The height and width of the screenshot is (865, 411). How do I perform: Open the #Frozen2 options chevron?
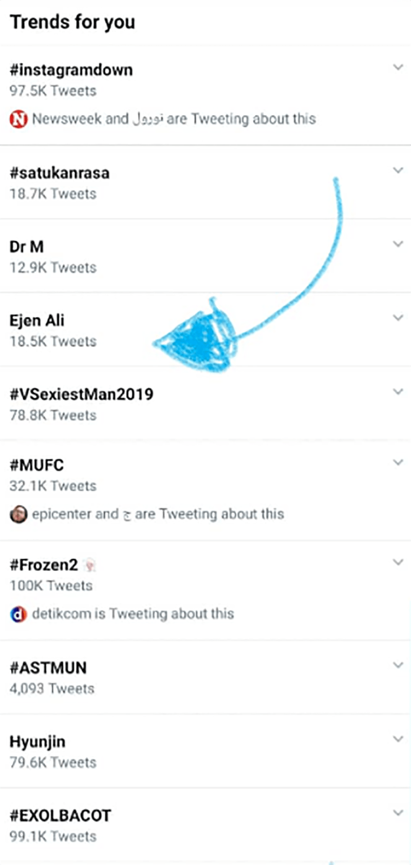point(398,562)
